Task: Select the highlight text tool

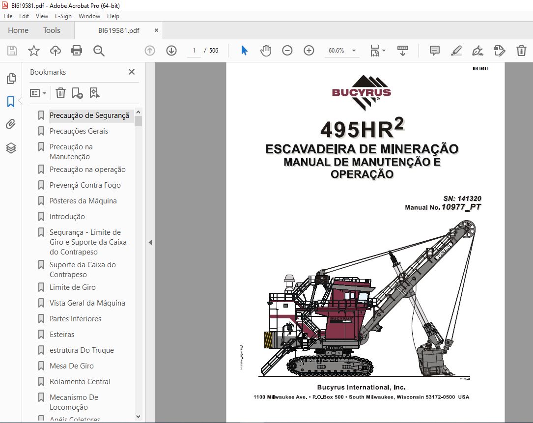Action: tap(456, 51)
